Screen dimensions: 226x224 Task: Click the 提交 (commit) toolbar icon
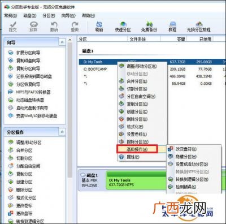(13, 27)
